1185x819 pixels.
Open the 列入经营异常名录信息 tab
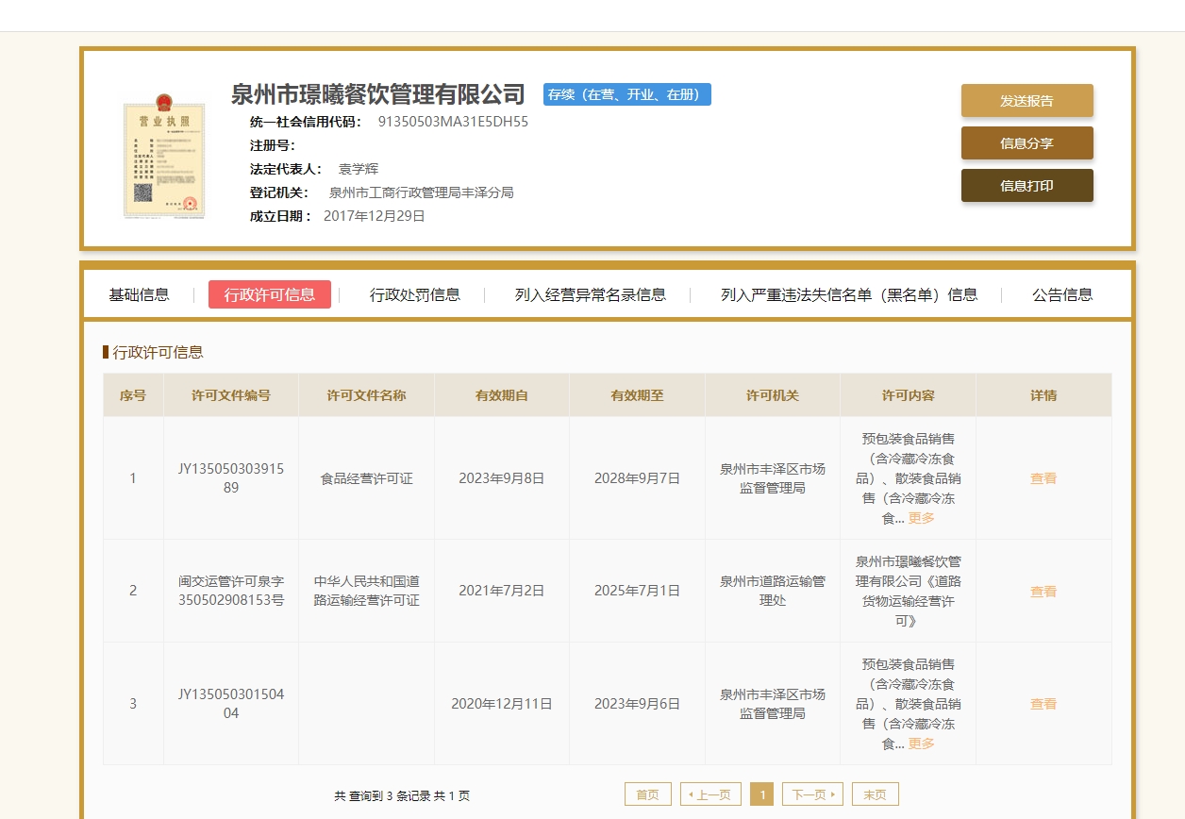591,294
